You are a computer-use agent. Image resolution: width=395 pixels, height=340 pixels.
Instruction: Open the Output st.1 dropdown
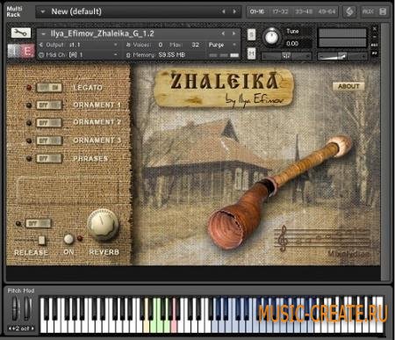pos(79,45)
